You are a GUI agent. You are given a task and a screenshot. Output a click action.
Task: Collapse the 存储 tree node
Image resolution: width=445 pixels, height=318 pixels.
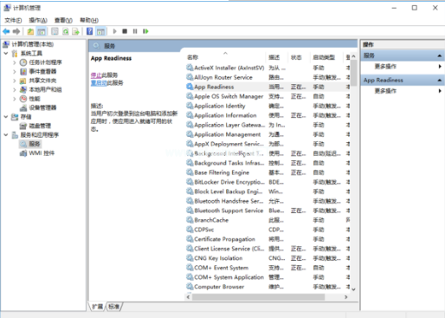point(6,117)
